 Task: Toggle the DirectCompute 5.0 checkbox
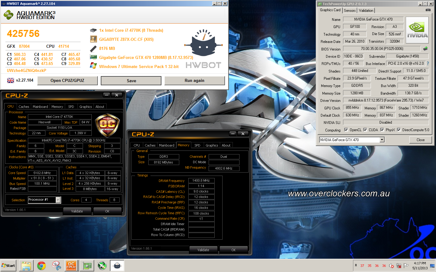[x=399, y=130]
